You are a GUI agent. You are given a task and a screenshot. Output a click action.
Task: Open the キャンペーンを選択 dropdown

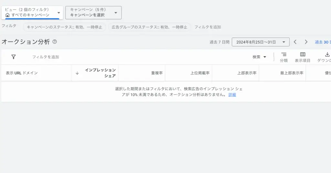93,13
